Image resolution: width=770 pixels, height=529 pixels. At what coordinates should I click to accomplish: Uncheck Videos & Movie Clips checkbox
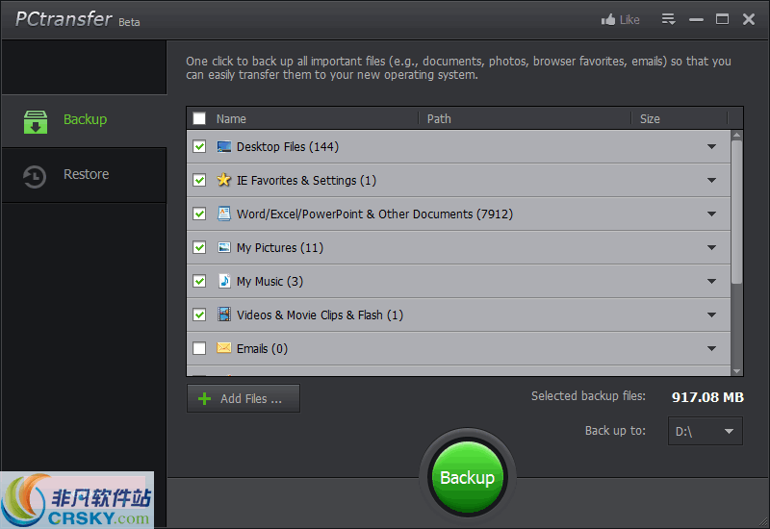coord(199,315)
